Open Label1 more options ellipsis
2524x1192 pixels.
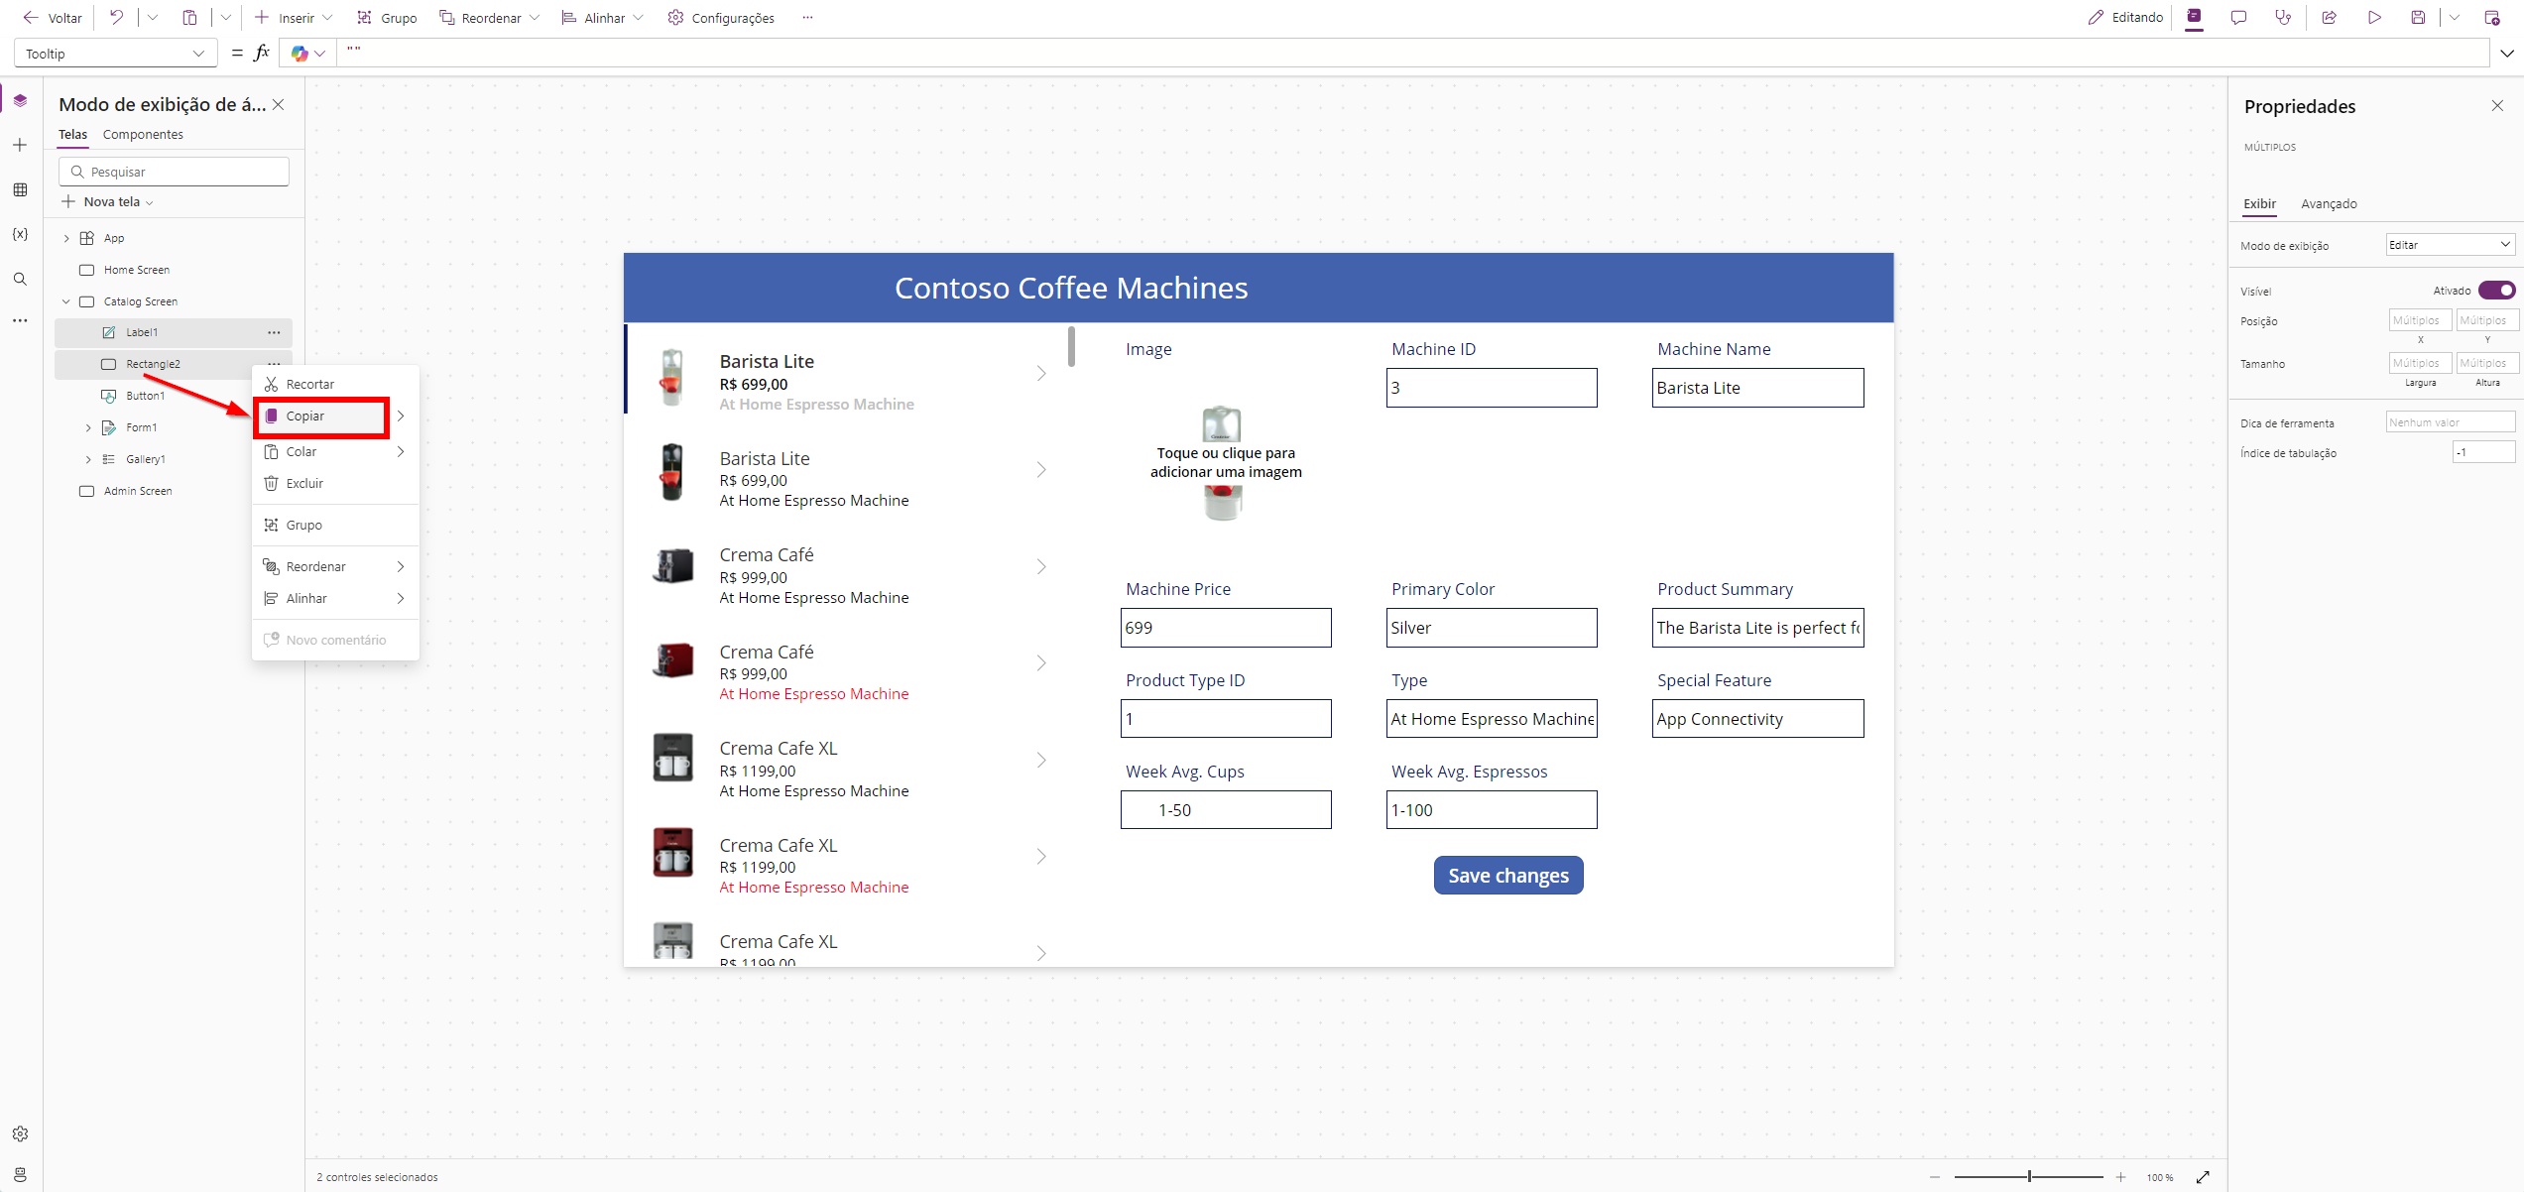(x=274, y=332)
